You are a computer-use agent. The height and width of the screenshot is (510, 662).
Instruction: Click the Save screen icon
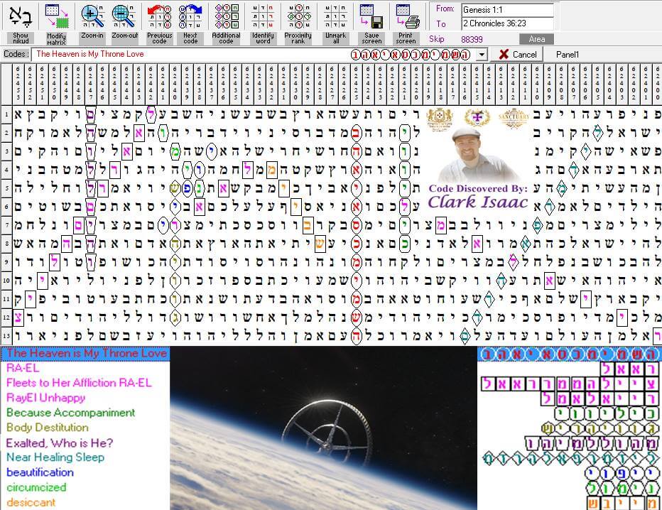[x=371, y=17]
